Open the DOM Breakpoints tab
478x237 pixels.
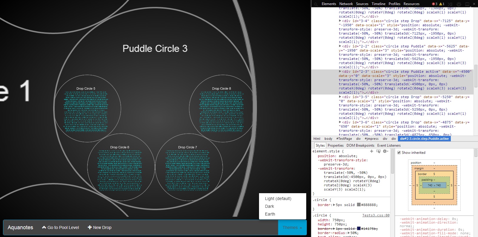360,145
